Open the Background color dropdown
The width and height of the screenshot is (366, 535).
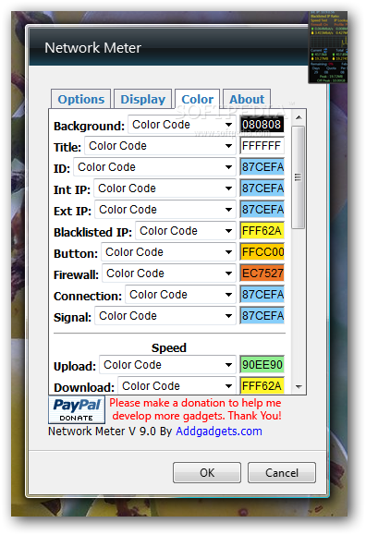pyautogui.click(x=182, y=125)
